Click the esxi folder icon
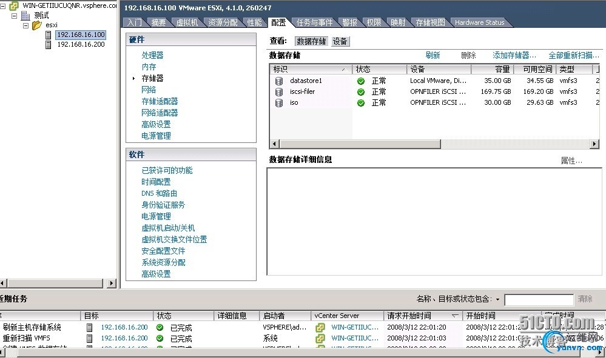 37,25
